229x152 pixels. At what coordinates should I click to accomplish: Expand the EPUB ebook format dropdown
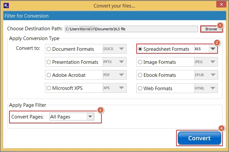pos(213,75)
